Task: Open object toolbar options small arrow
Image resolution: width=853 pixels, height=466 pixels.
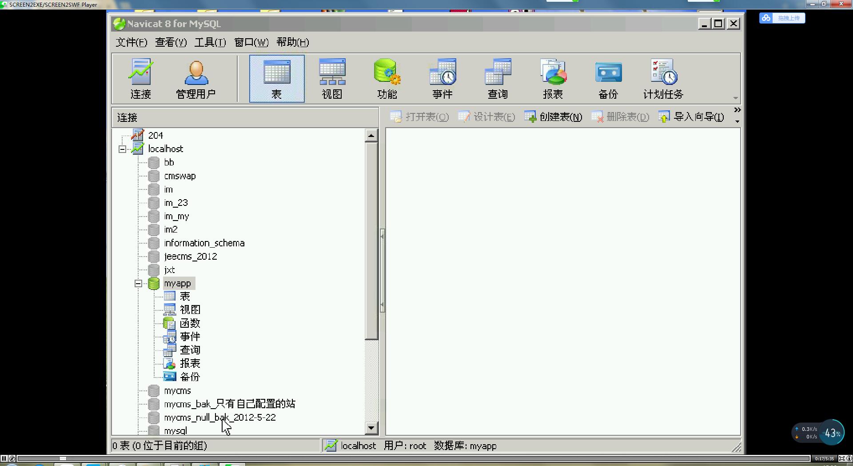Action: pyautogui.click(x=737, y=121)
